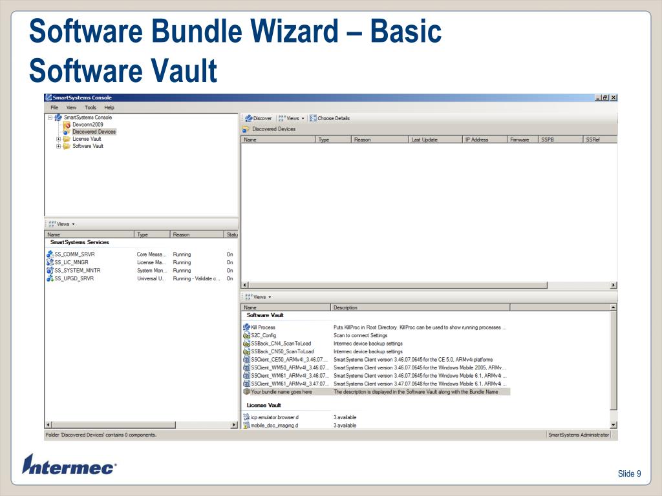Click the Discovered Devices header icon
This screenshot has height=496, width=662.
tap(246, 129)
